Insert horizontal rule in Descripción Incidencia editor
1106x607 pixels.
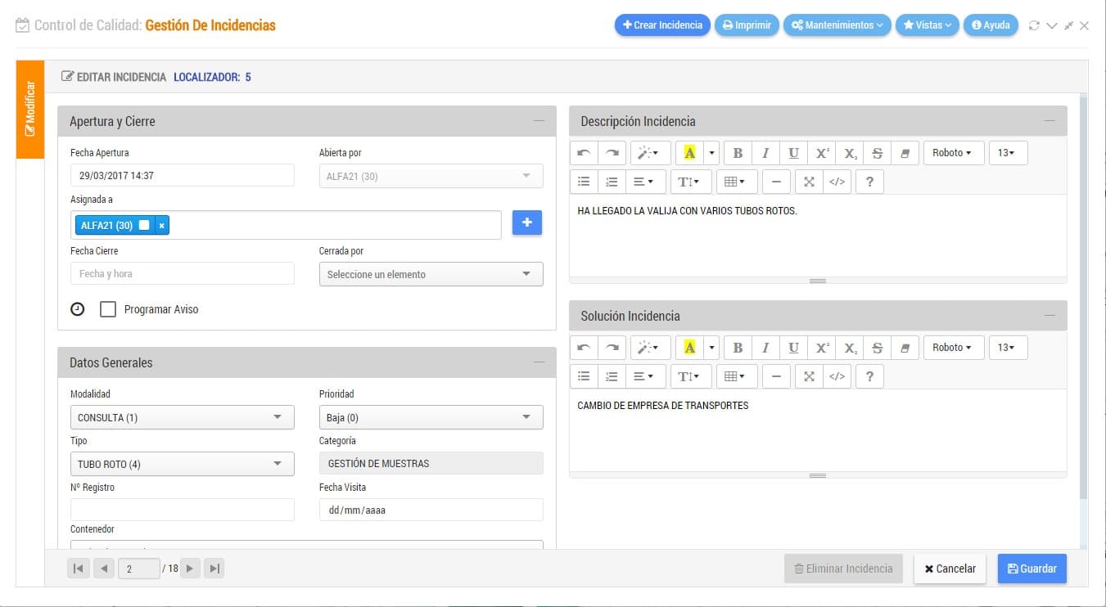pyautogui.click(x=776, y=182)
